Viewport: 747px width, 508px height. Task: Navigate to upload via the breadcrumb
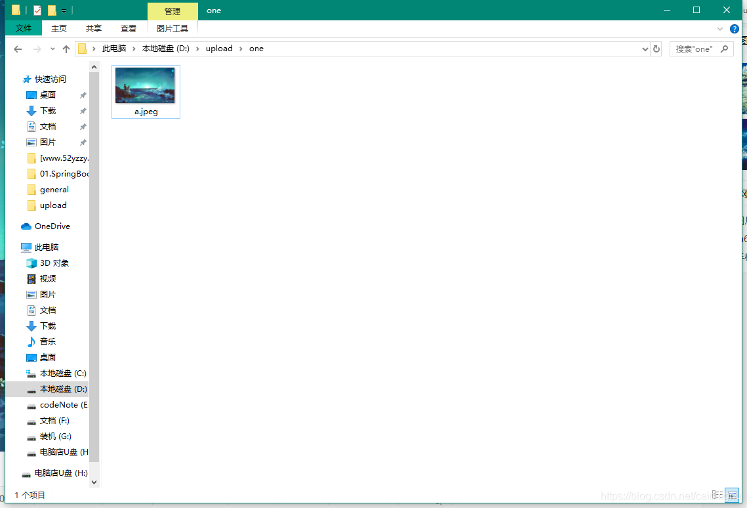click(x=219, y=49)
